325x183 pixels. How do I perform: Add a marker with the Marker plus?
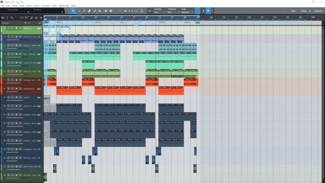pos(25,23)
